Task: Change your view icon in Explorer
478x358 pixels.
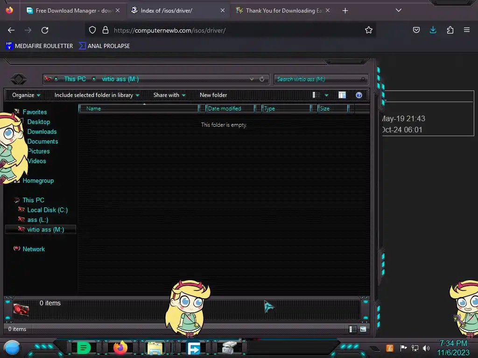Action: tap(316, 95)
